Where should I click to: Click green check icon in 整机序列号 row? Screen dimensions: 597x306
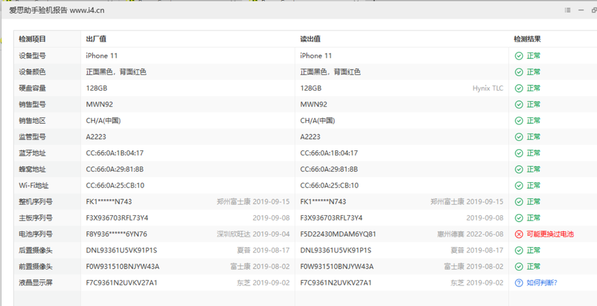click(519, 201)
